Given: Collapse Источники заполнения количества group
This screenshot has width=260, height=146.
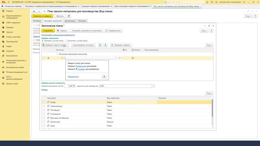Looking at the screenshot, I should click(x=57, y=54).
